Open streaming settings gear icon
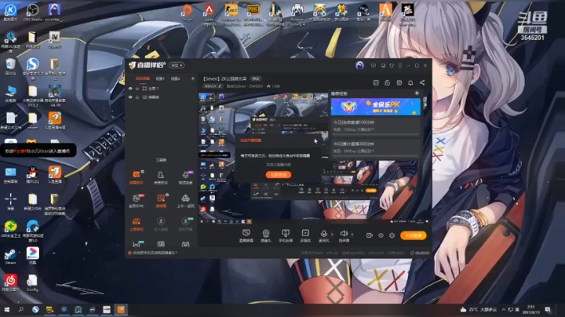 click(x=392, y=235)
